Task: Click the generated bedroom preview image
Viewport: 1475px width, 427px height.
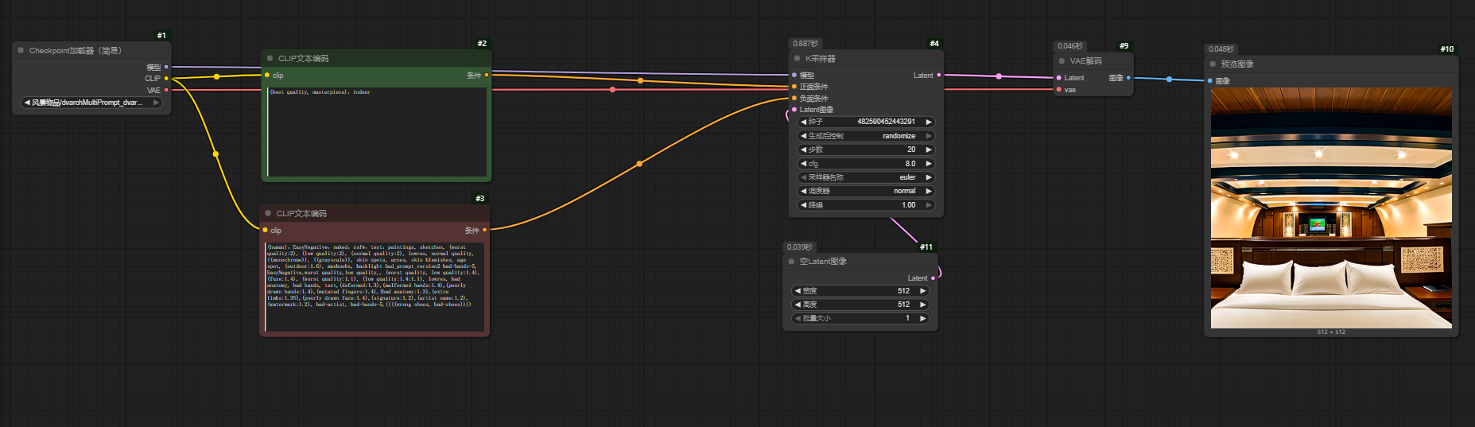Action: [1330, 208]
